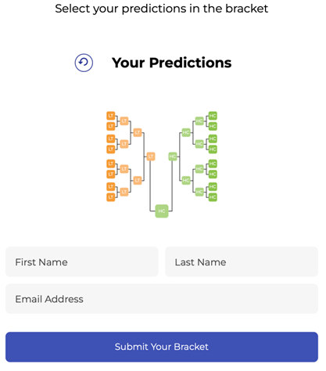This screenshot has height=371, width=326.
Task: Select topmost green HC first-round team
Action: pyautogui.click(x=213, y=116)
